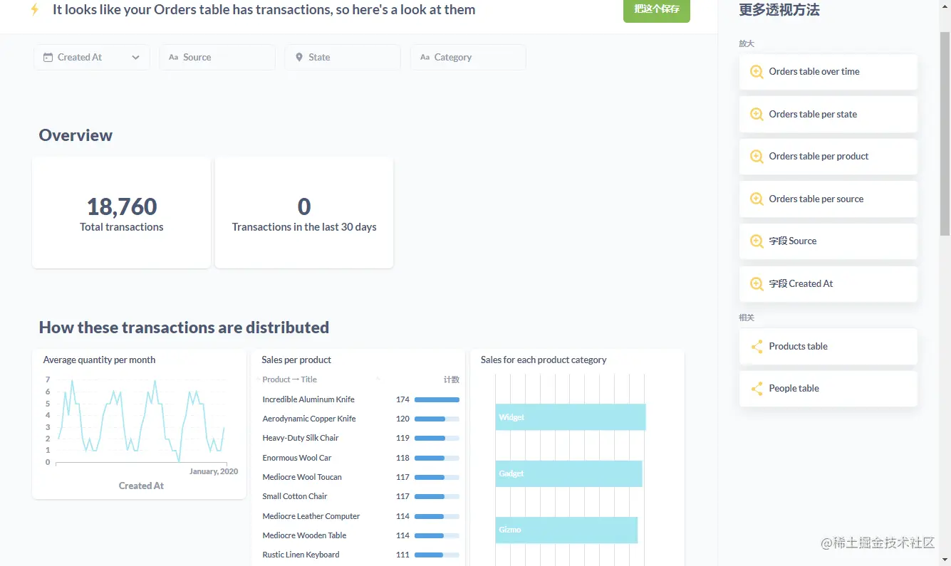Viewport: 951px width, 566px height.
Task: Open the related Products table card
Action: click(828, 347)
